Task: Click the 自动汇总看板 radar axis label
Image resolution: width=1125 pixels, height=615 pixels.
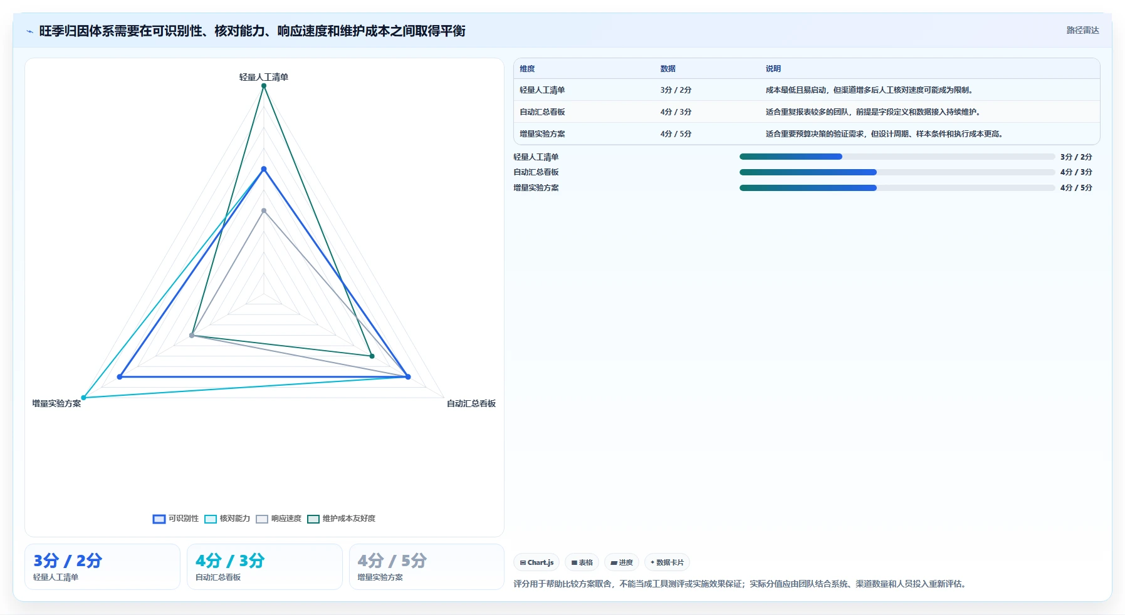Action: 471,403
